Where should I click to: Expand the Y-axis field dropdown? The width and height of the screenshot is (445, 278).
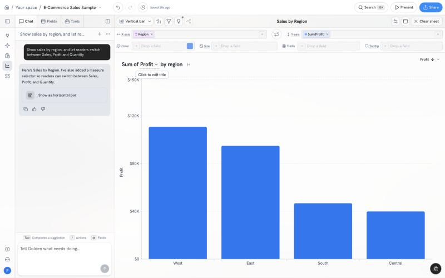pyautogui.click(x=438, y=34)
